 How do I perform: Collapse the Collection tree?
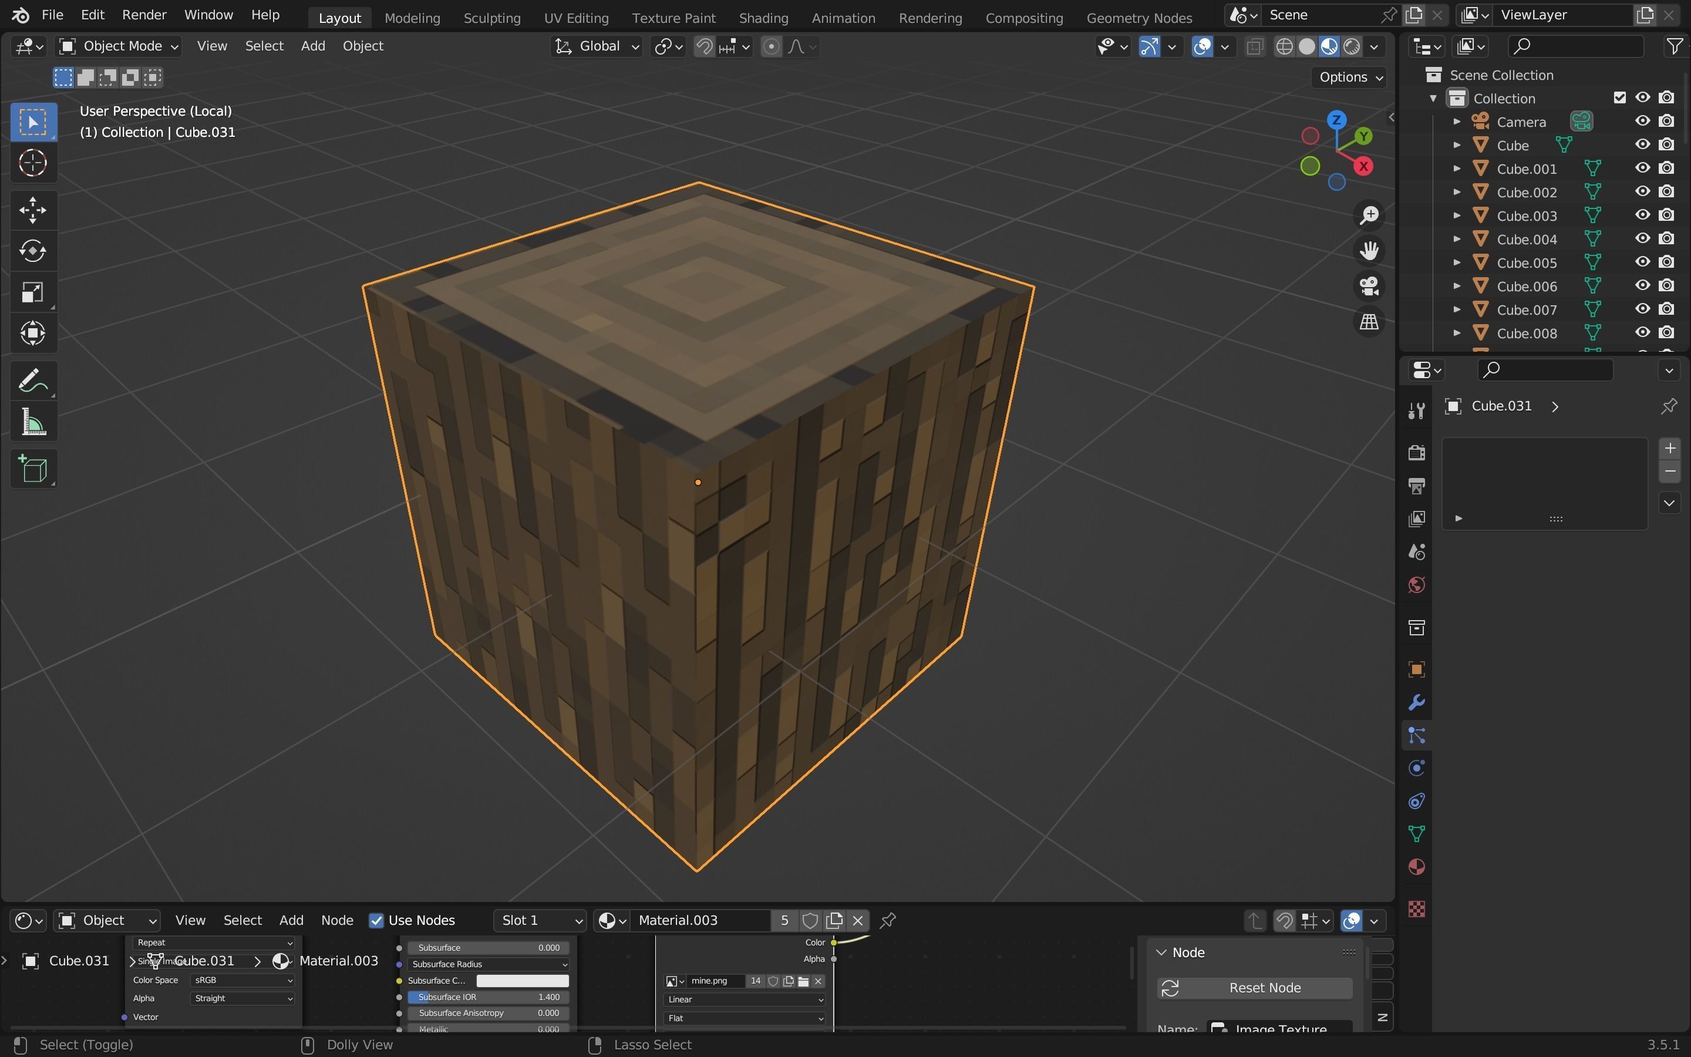click(1433, 98)
